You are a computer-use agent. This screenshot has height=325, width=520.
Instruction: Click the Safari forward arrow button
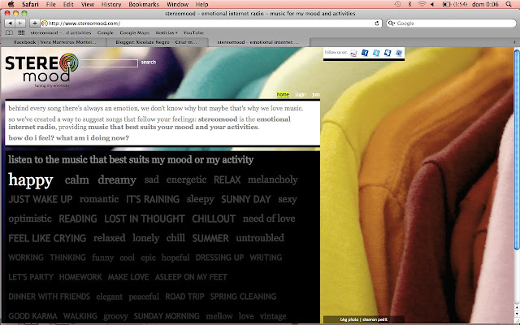coord(19,24)
